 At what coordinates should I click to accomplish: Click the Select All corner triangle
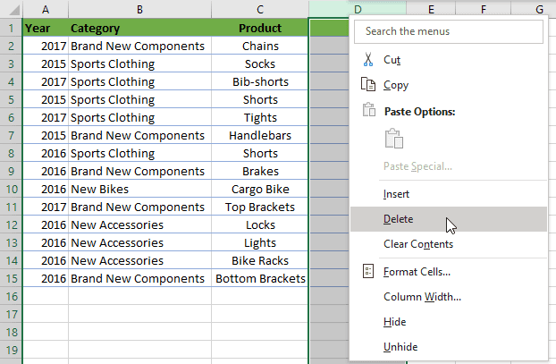tap(13, 10)
